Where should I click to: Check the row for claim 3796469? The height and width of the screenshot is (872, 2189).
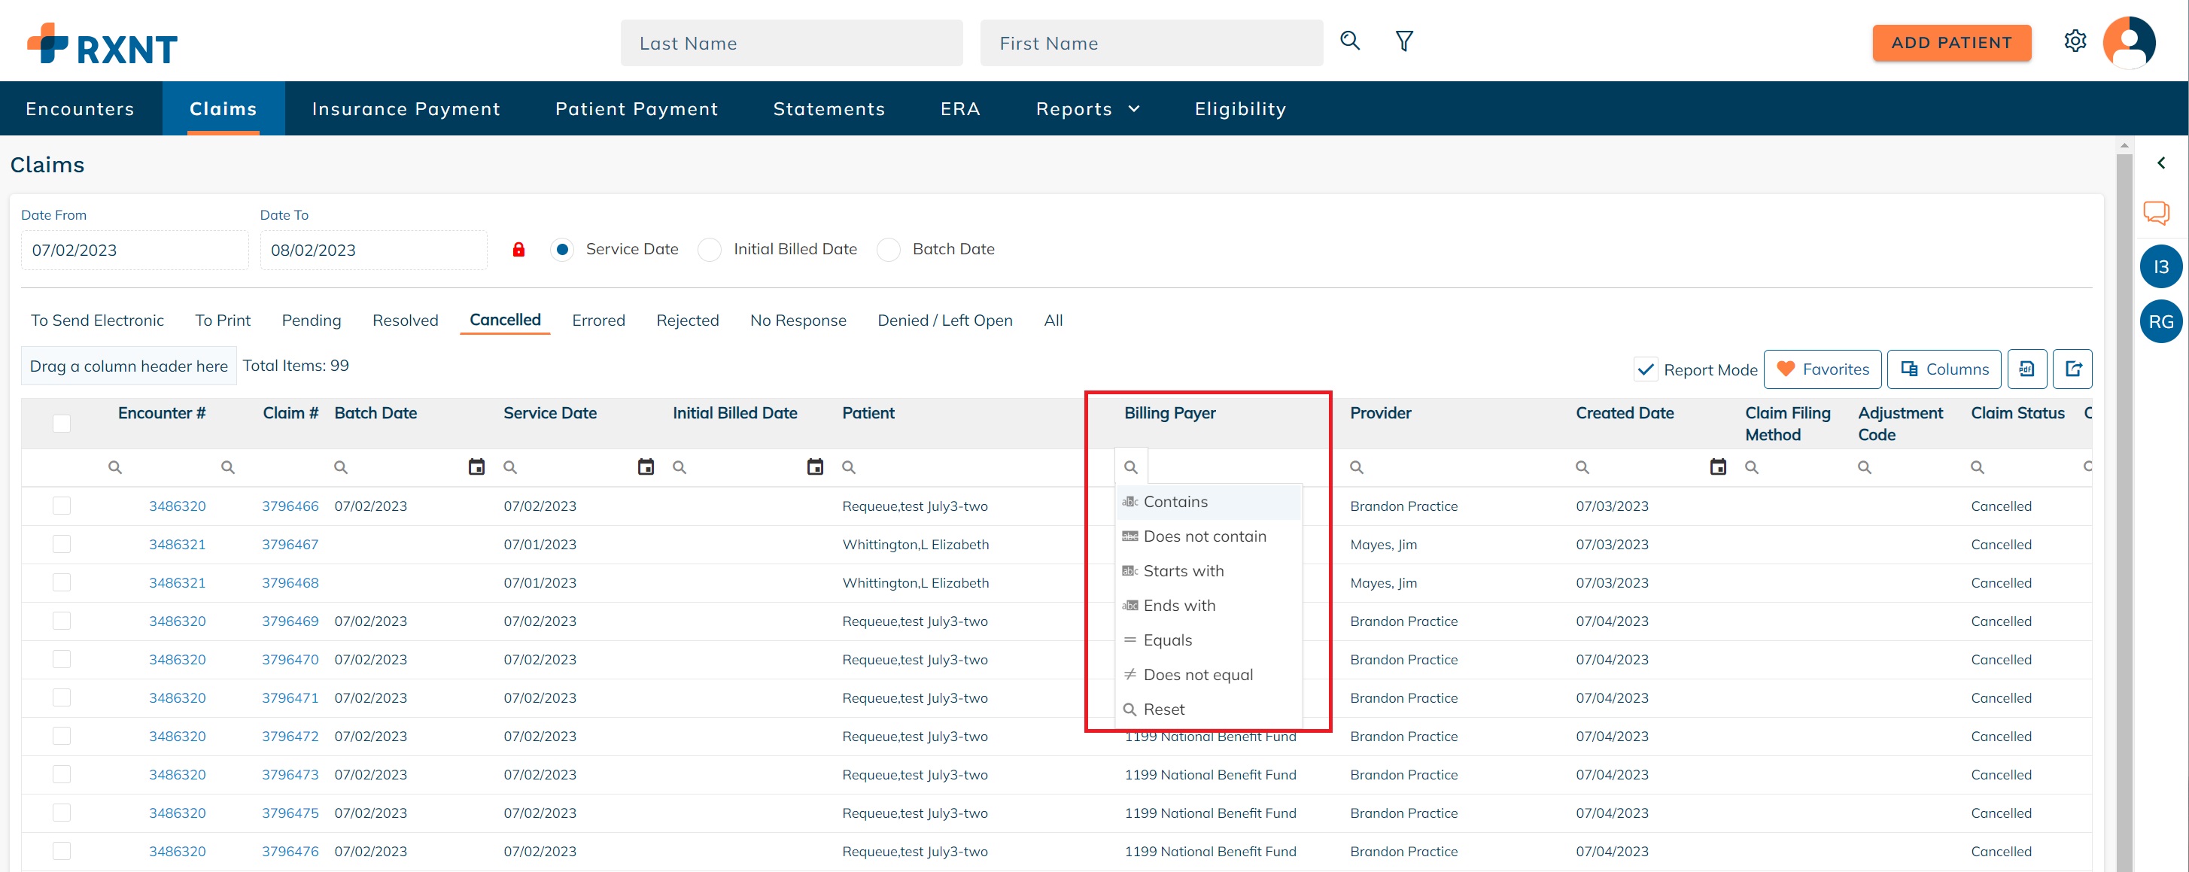[x=61, y=621]
